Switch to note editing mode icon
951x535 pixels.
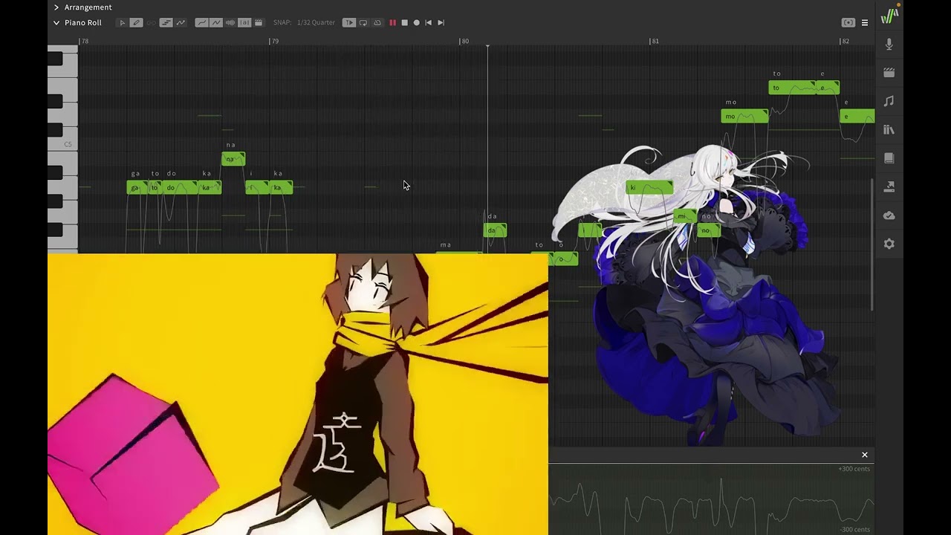(166, 23)
